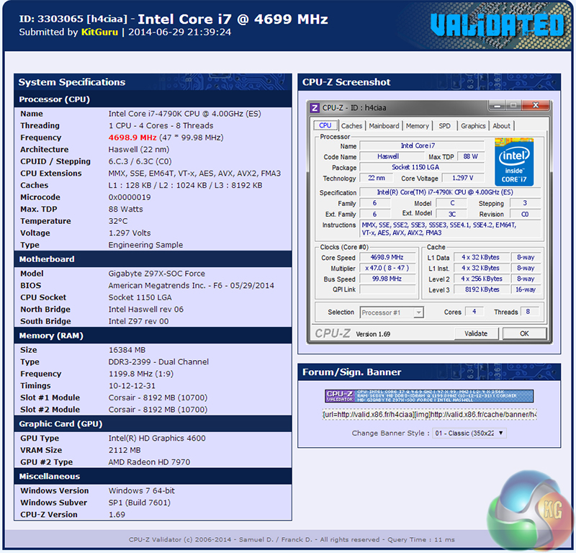Viewport: 576px width, 553px height.
Task: Click the Intel Core i7-4790K name value
Action: [185, 114]
